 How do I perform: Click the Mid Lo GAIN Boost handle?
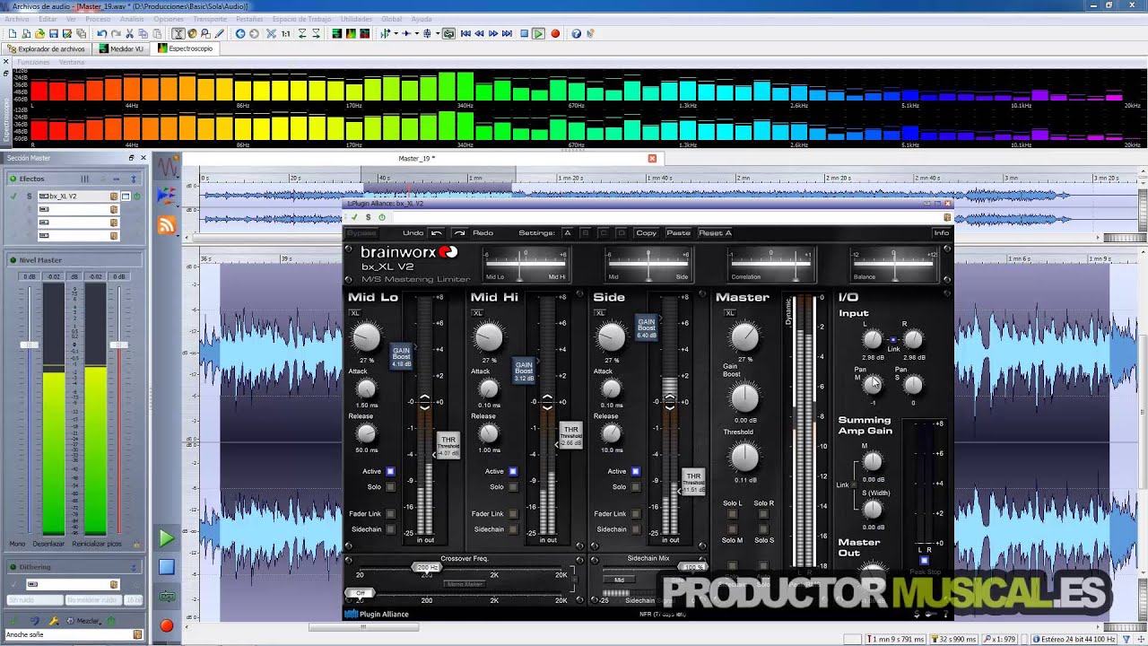tap(400, 357)
